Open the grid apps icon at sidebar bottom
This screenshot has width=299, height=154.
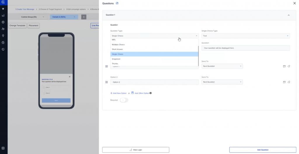tap(3, 148)
